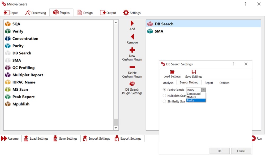Click Load Settings folder icon in dialog
The width and height of the screenshot is (265, 155).
[x=172, y=72]
